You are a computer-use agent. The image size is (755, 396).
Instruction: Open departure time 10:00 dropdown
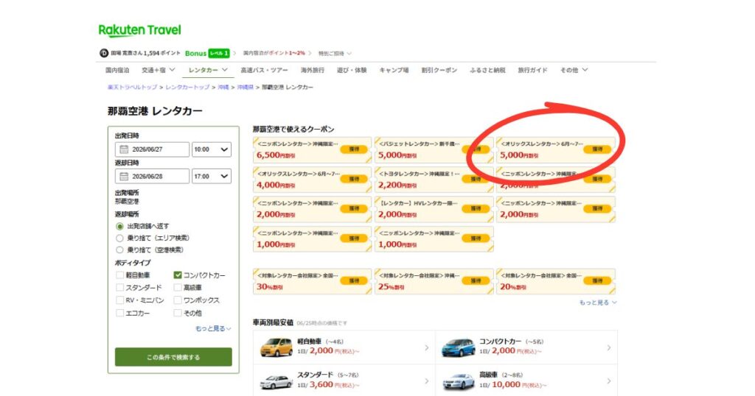212,149
